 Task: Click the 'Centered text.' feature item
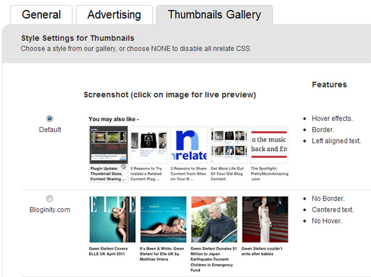333,209
